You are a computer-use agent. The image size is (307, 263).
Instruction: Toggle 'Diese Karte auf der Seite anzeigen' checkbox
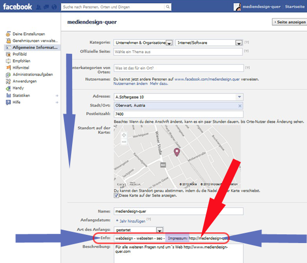pyautogui.click(x=116, y=195)
